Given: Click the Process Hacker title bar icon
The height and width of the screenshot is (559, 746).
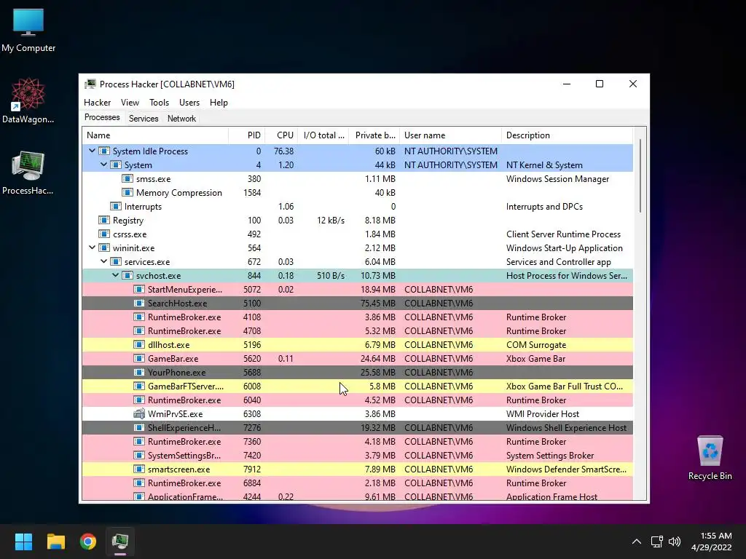Looking at the screenshot, I should point(90,84).
